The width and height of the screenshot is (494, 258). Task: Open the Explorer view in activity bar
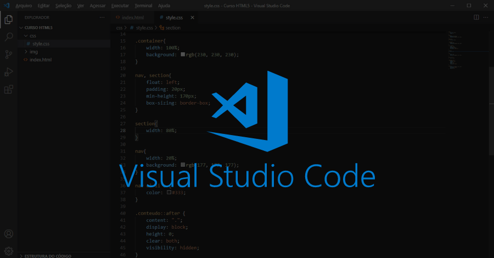coord(8,20)
